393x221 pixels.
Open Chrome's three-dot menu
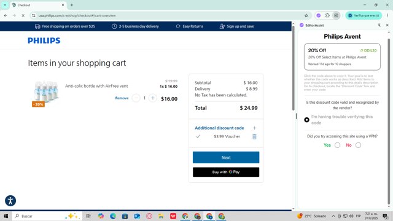click(387, 15)
